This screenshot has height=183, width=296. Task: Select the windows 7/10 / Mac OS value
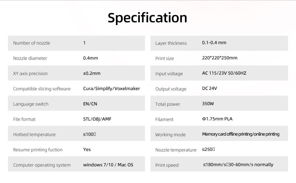(108, 165)
